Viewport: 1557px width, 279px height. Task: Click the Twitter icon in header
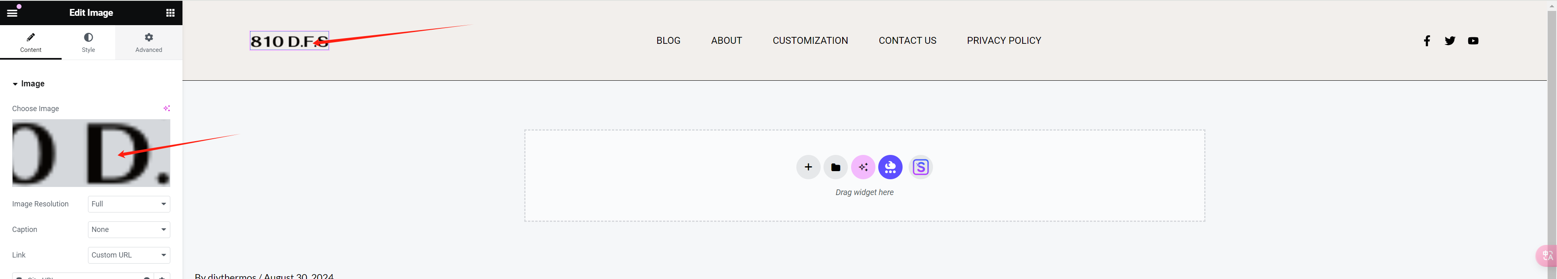tap(1450, 41)
